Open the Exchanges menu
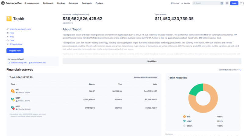 coord(73,3)
